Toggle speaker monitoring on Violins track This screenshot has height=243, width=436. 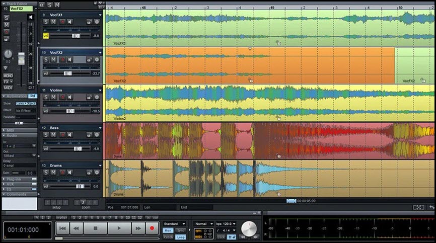click(x=70, y=97)
